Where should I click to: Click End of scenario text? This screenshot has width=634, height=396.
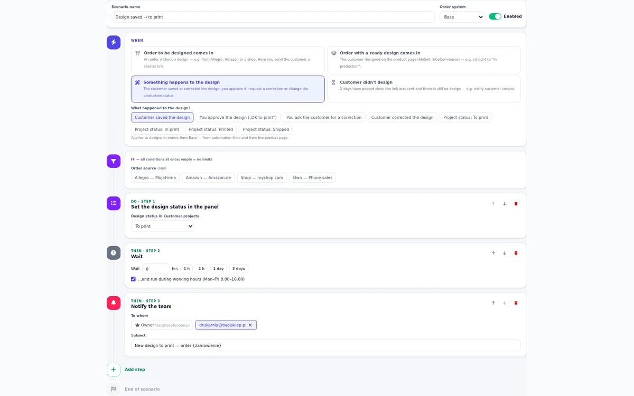[x=142, y=389]
